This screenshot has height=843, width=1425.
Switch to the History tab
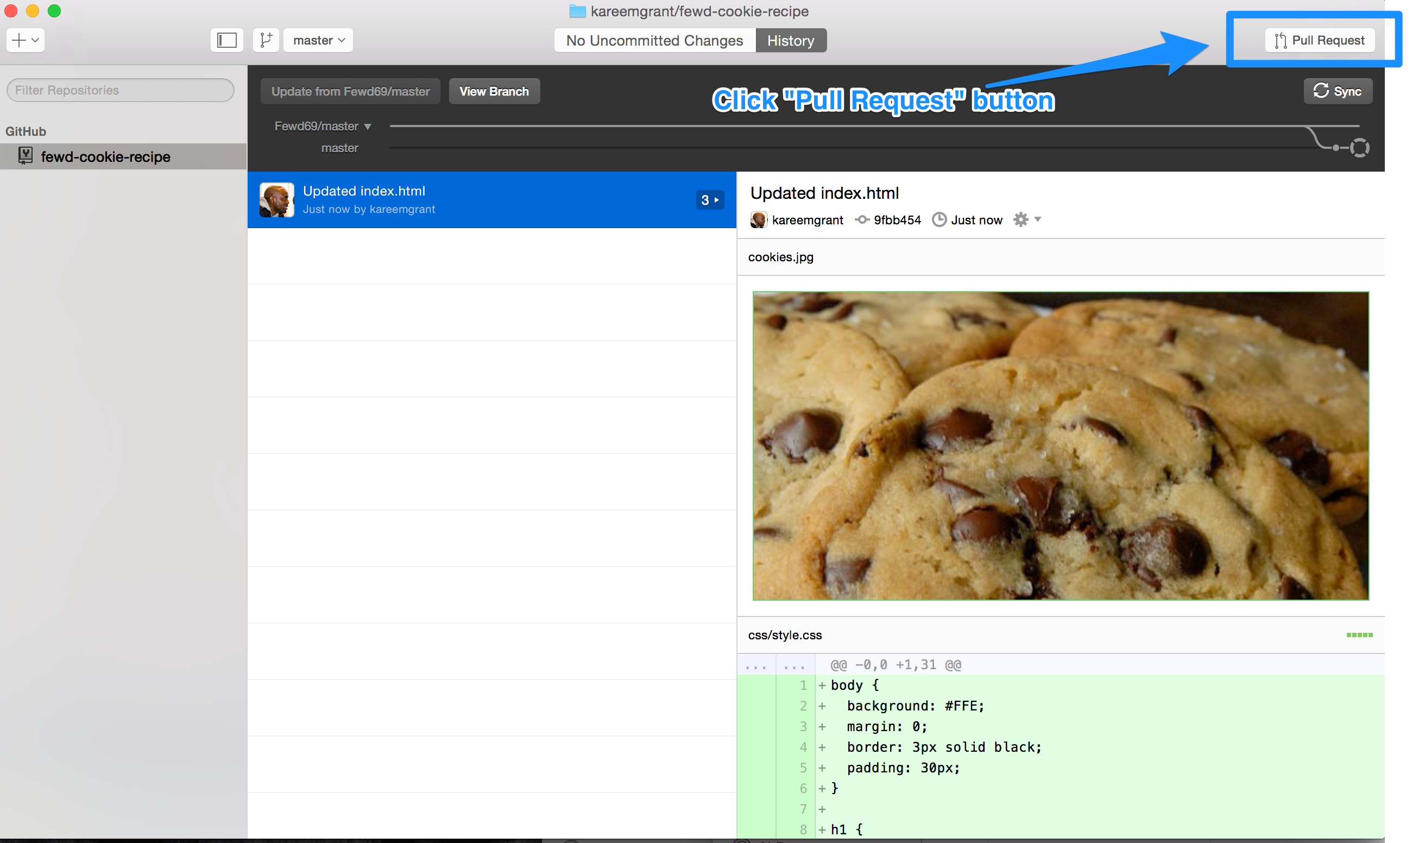tap(790, 40)
